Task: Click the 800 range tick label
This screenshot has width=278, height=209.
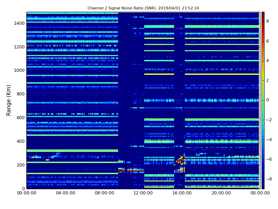Action: 21,94
